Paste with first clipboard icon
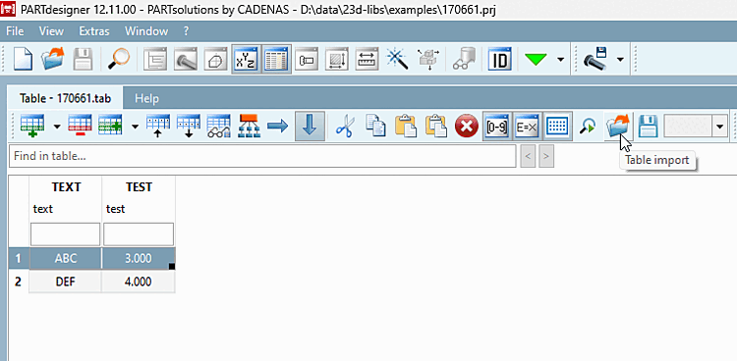This screenshot has height=361, width=737. (x=406, y=127)
